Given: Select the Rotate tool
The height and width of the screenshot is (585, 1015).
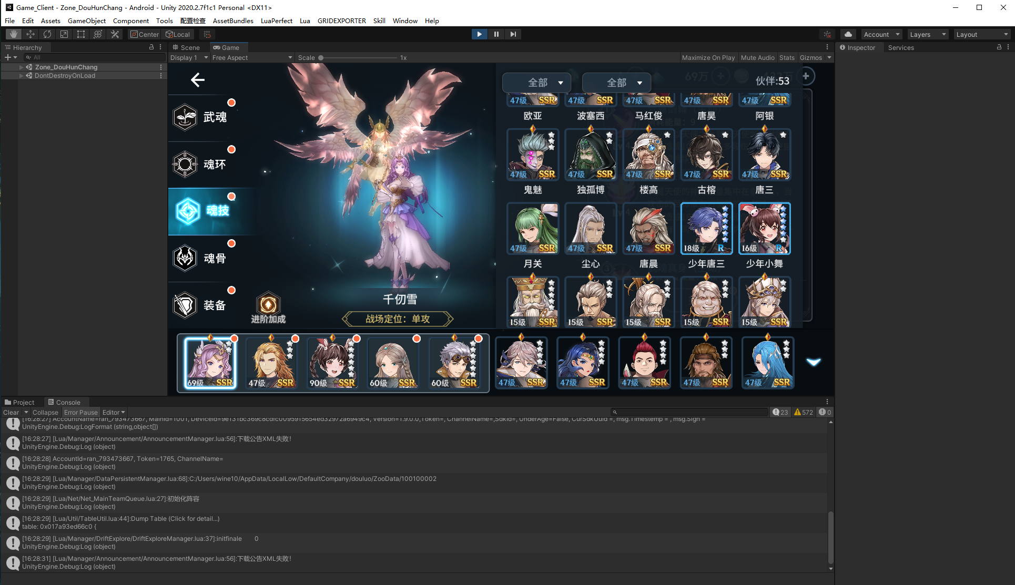Looking at the screenshot, I should tap(47, 34).
